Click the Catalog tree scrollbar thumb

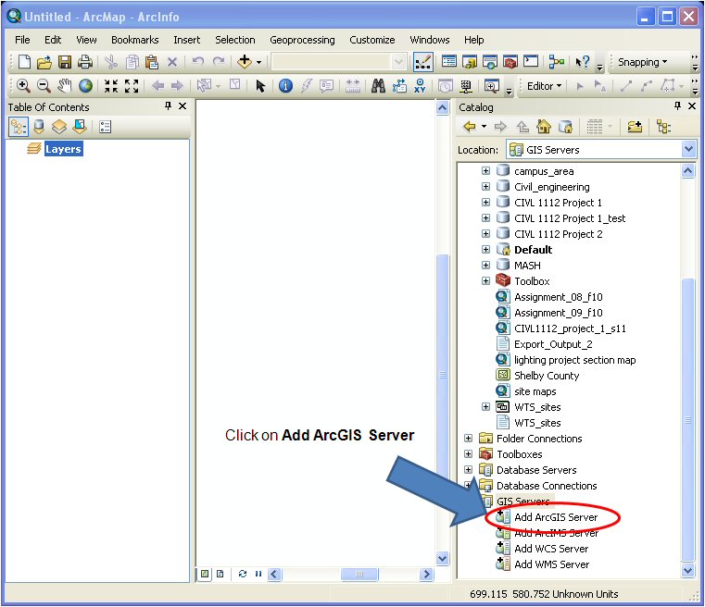click(x=688, y=420)
